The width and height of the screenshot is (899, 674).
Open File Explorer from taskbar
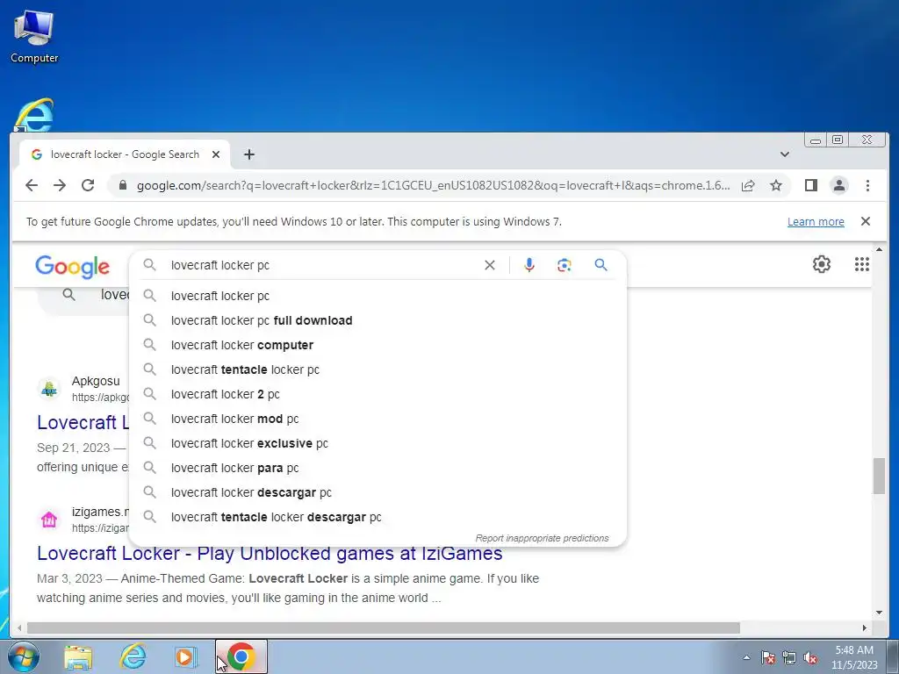click(78, 656)
